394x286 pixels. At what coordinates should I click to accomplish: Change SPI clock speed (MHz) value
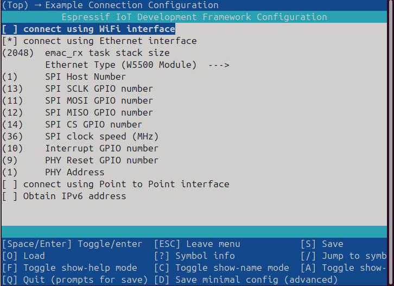pyautogui.click(x=101, y=137)
